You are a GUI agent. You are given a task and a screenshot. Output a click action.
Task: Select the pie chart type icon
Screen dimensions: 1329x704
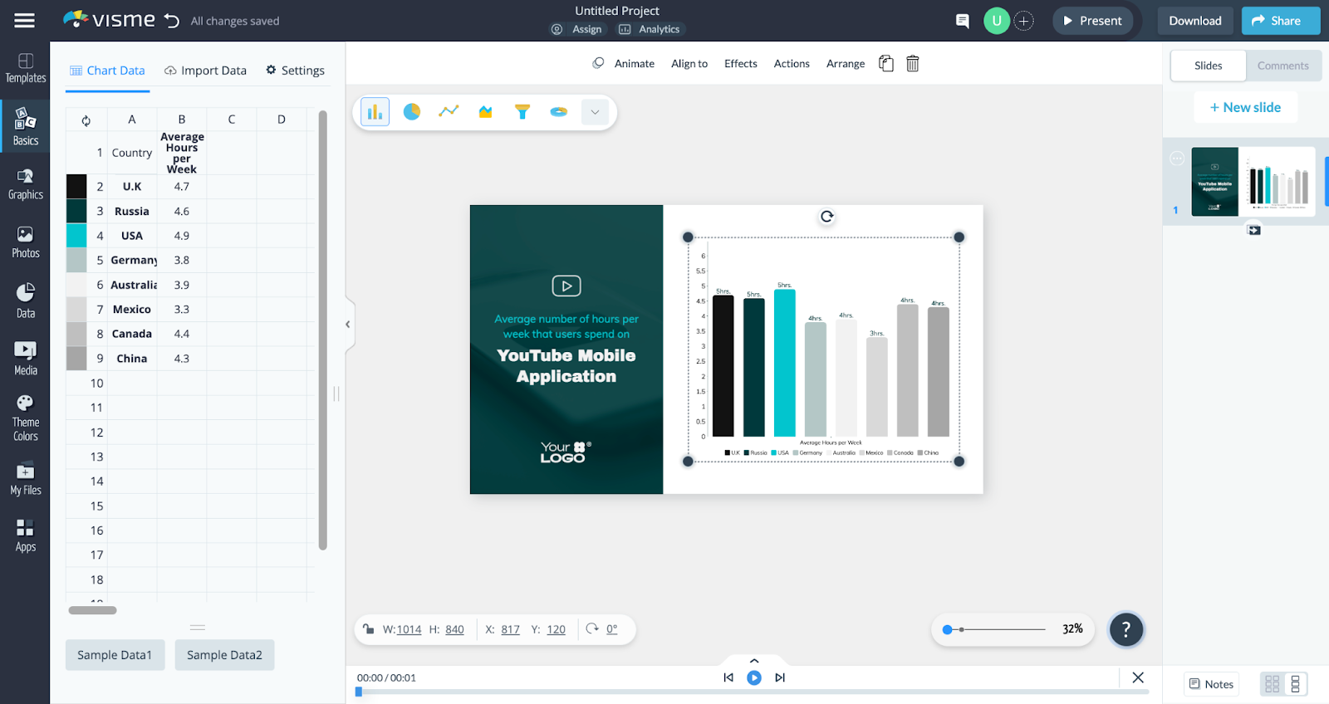click(411, 111)
